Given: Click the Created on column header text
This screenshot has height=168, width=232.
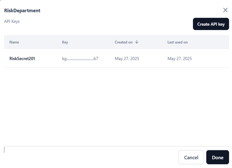Looking at the screenshot, I should (x=124, y=42).
